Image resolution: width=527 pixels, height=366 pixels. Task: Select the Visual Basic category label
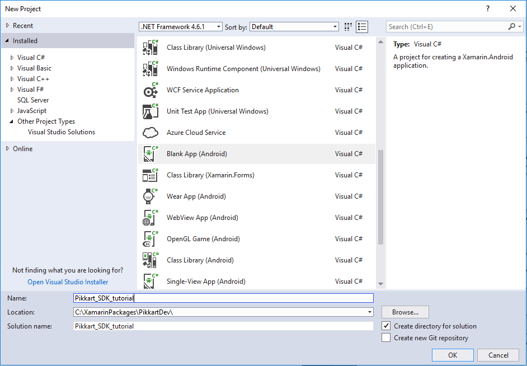pos(34,68)
